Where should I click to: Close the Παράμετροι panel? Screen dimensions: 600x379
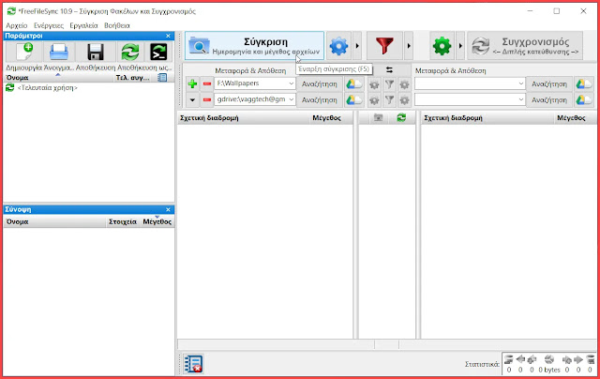click(168, 36)
